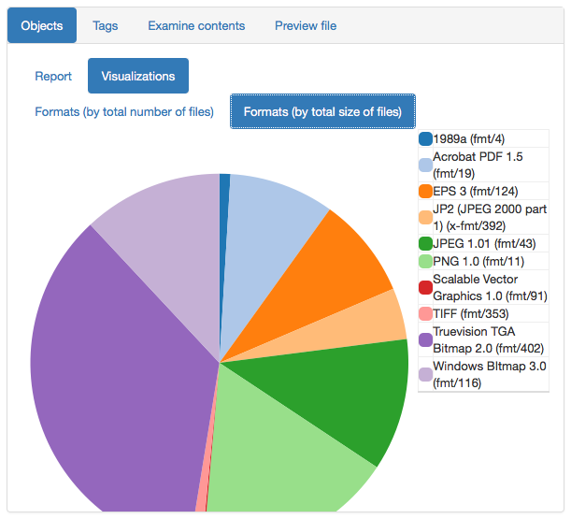Click the JP2 JPEG 2000 legend swatch
This screenshot has height=519, width=571.
pos(425,217)
